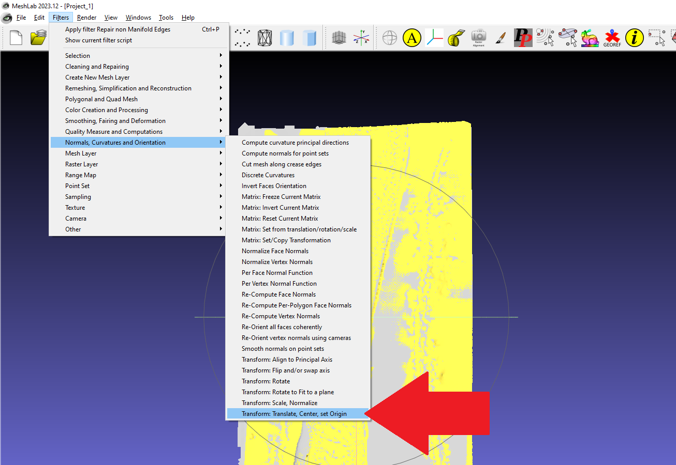Open the Edit menu
Image resolution: width=676 pixels, height=465 pixels.
(x=39, y=18)
